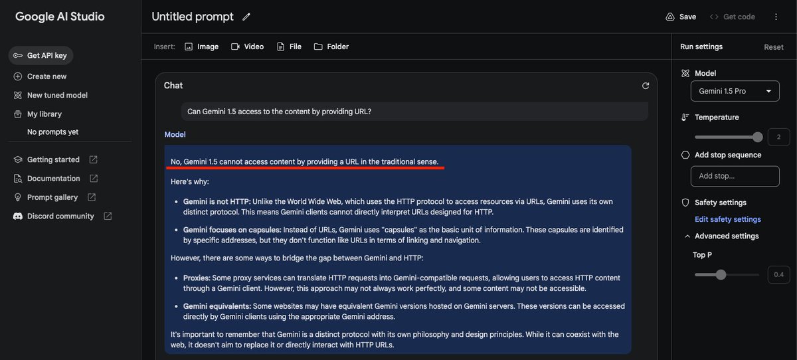
Task: Click the Add stop sequence input
Action: [735, 176]
